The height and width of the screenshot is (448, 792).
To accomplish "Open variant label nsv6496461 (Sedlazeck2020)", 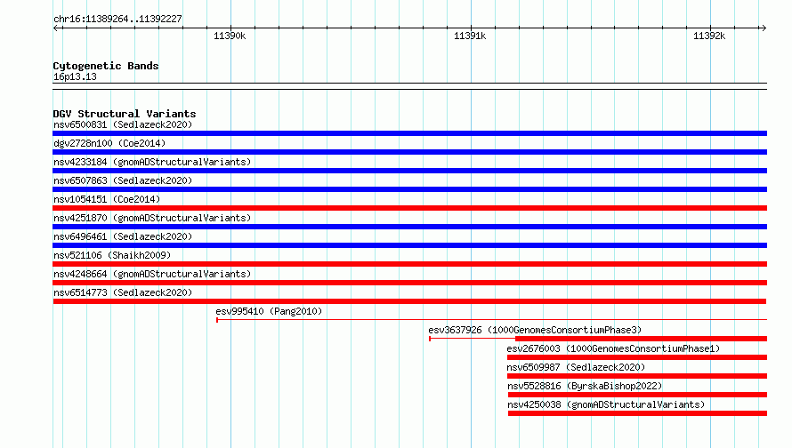I will 123,236.
